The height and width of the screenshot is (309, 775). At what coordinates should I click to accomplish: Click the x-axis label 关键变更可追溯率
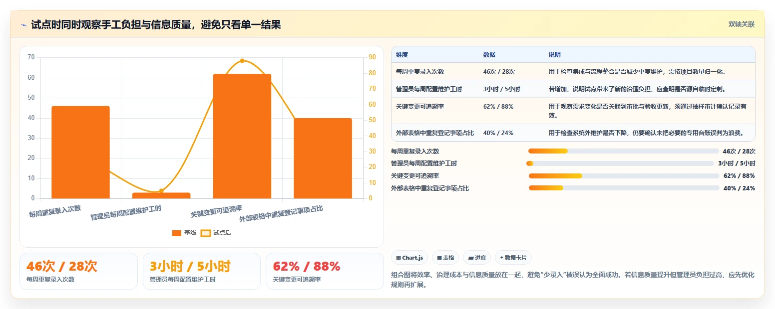tap(217, 211)
